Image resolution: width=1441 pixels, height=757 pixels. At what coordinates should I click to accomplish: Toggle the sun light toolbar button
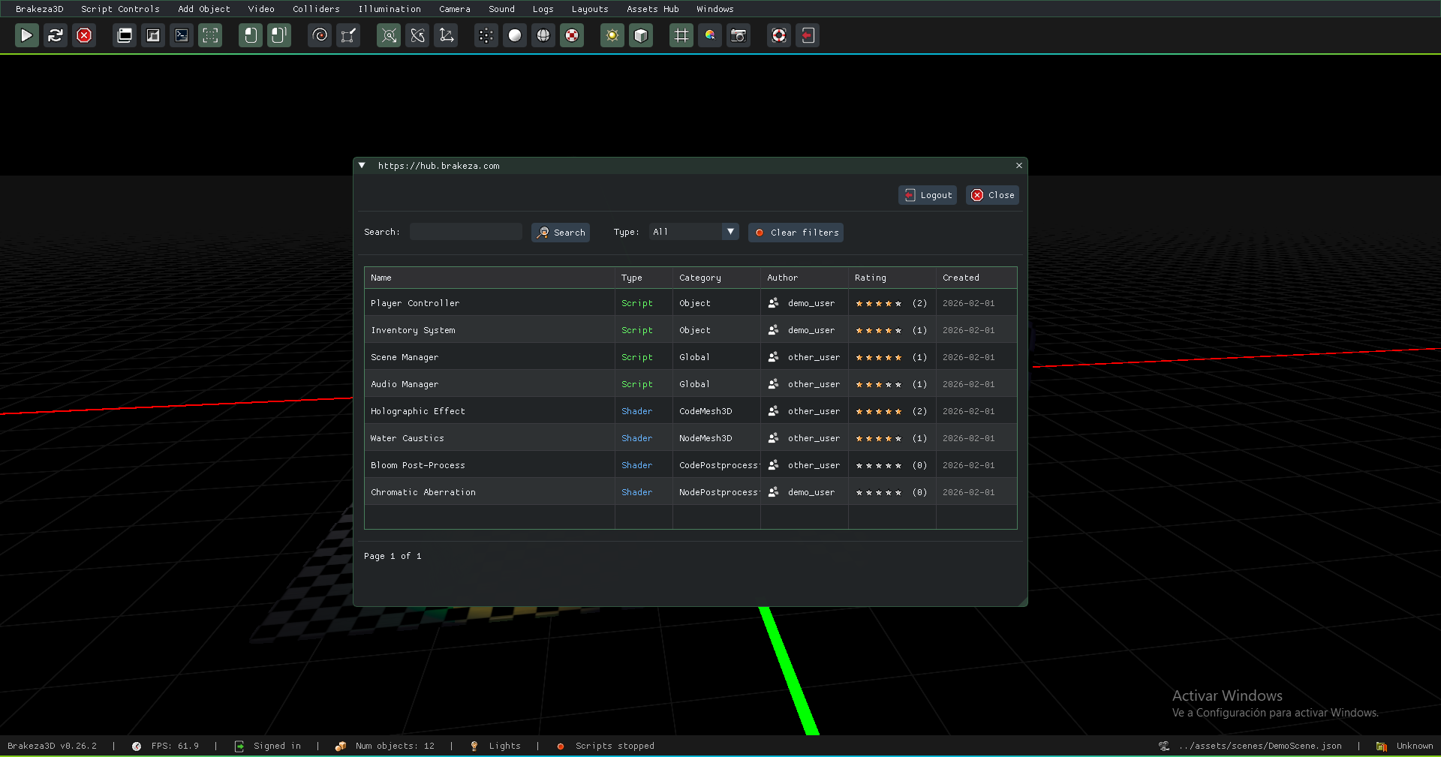[612, 35]
